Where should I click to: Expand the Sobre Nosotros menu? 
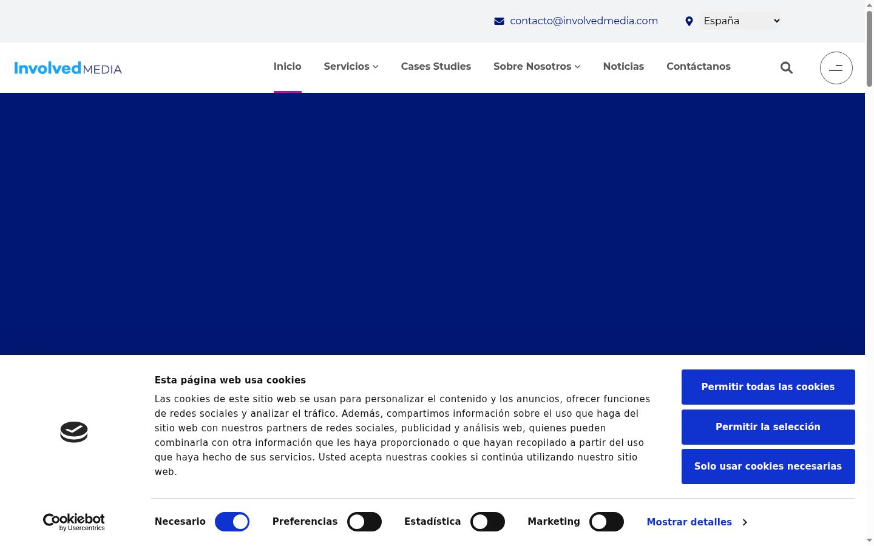tap(537, 67)
